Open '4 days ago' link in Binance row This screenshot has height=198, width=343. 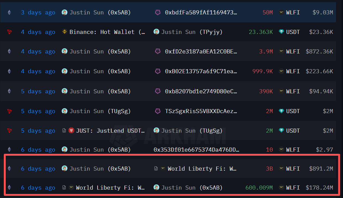[38, 32]
